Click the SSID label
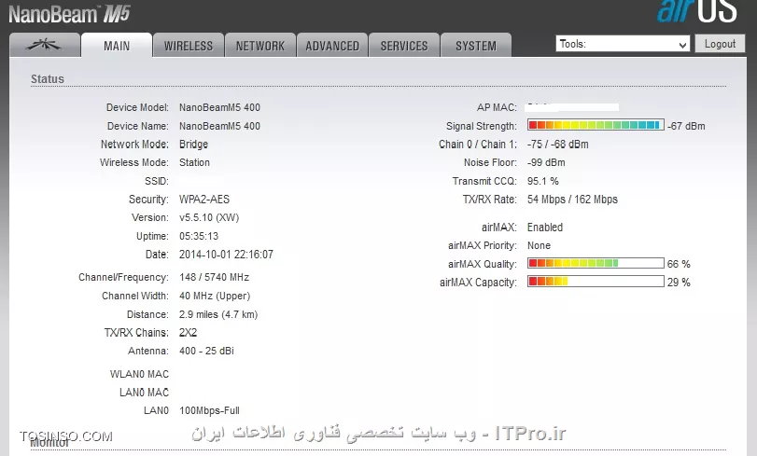The height and width of the screenshot is (456, 757). click(157, 181)
